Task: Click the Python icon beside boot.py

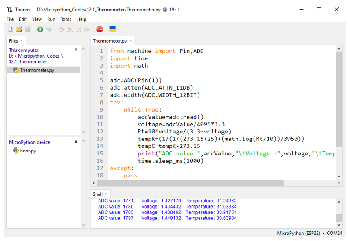Action: (15, 151)
